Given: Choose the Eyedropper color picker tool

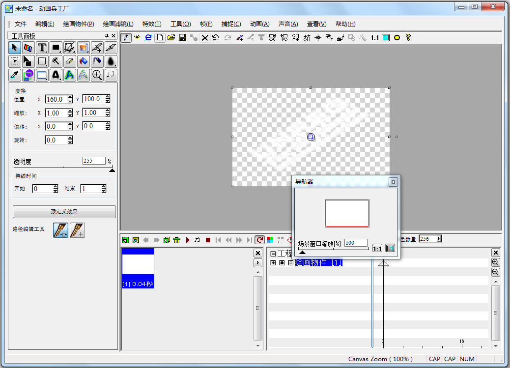Looking at the screenshot, I should (15, 75).
